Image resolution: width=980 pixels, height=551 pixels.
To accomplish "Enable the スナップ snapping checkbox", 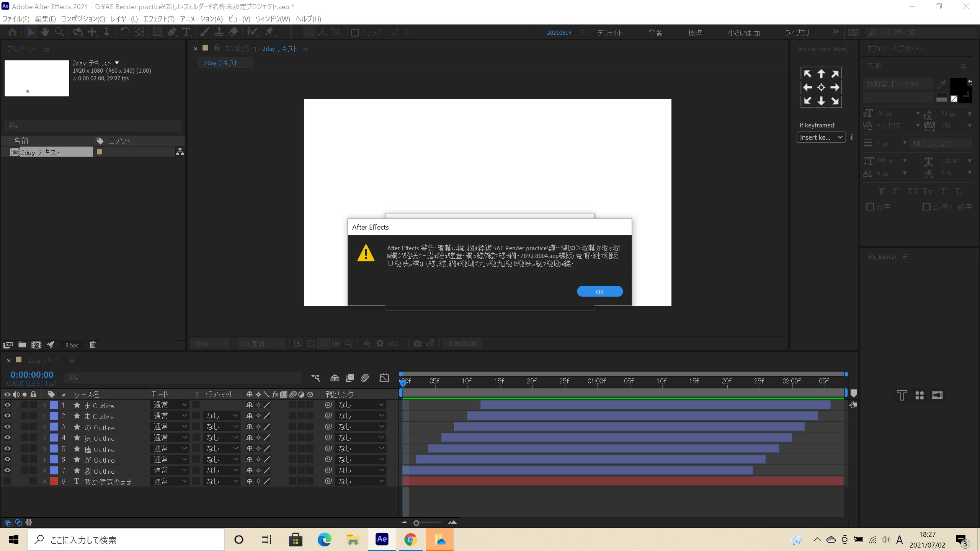I will 355,33.
